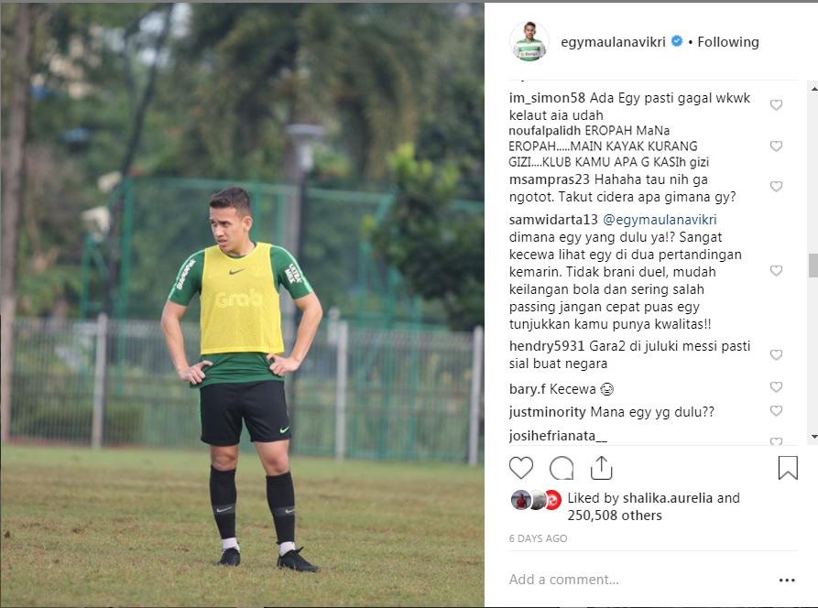Open the comment bubble icon
Viewport: 818px width, 608px height.
(562, 468)
